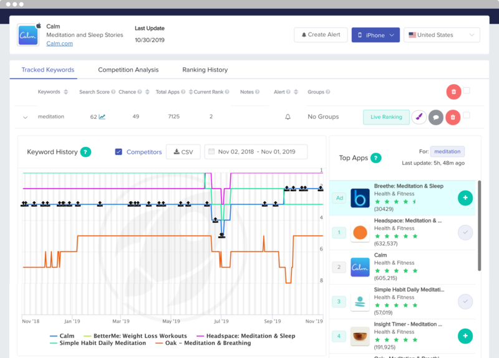This screenshot has width=499, height=358.
Task: Toggle the Competitors checkbox
Action: tap(119, 152)
